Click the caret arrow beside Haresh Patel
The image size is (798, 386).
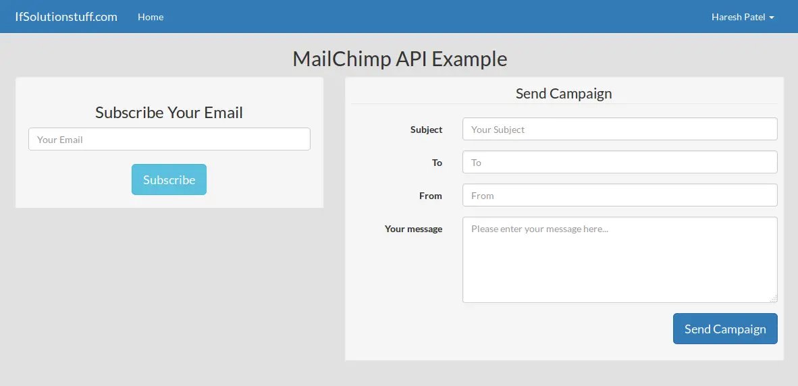[772, 18]
